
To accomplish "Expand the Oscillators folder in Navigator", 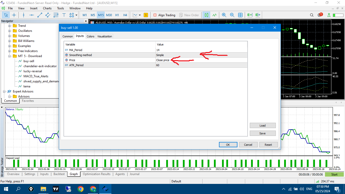I will pos(10,31).
